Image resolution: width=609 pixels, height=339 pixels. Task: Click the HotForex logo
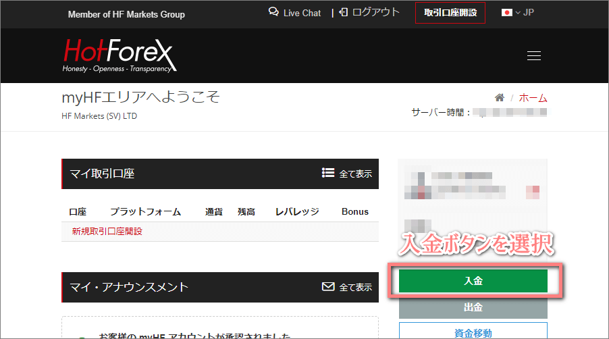pyautogui.click(x=120, y=55)
